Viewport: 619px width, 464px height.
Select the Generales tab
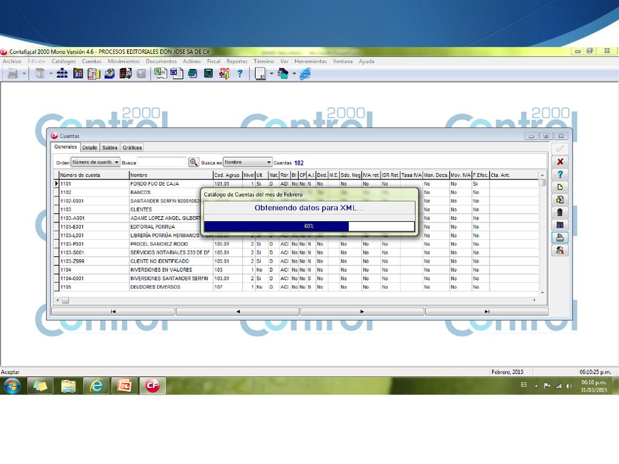click(x=65, y=147)
